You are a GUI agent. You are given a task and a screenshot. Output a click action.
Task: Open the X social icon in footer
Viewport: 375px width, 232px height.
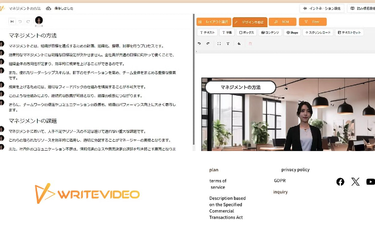(x=355, y=182)
